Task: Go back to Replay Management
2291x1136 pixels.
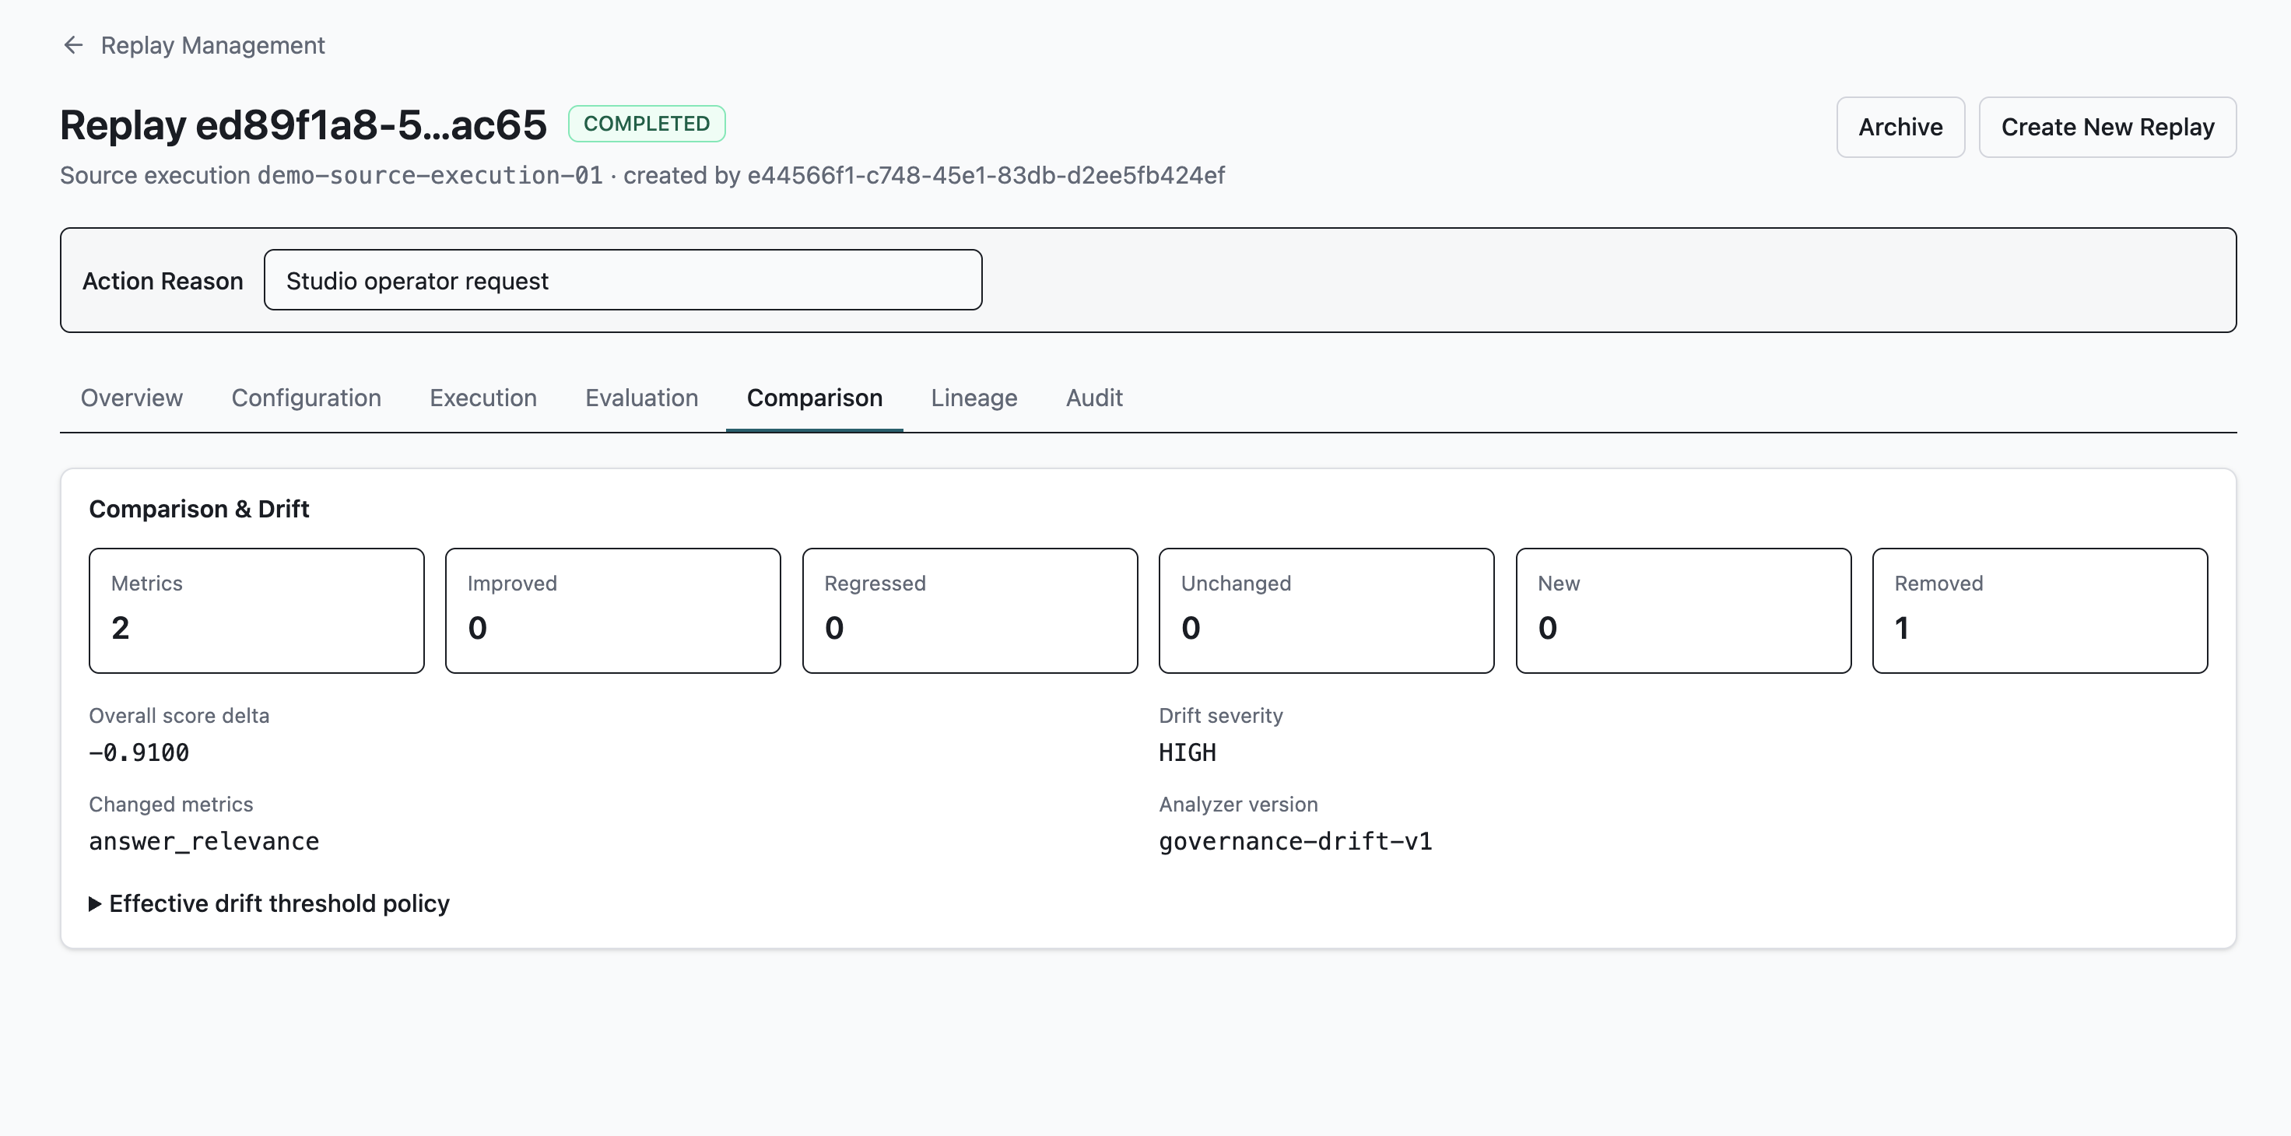Action: coord(212,45)
